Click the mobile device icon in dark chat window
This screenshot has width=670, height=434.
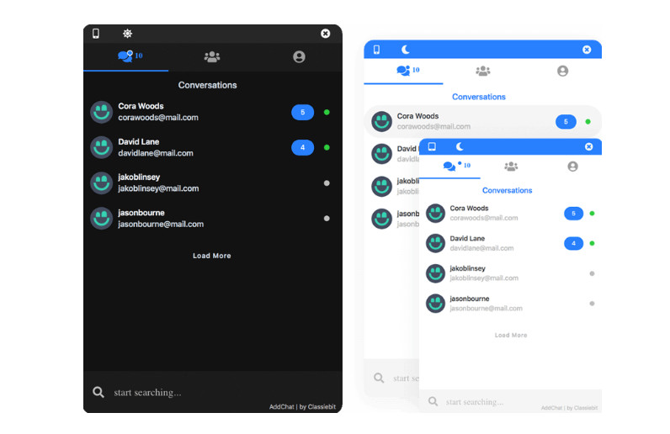[96, 34]
